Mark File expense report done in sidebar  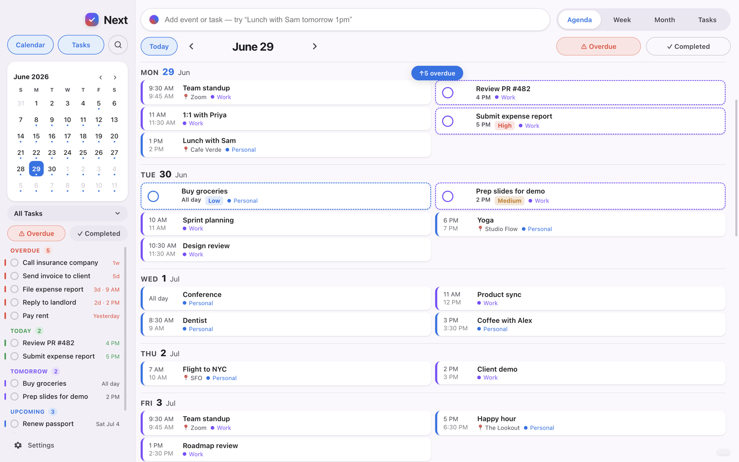15,289
